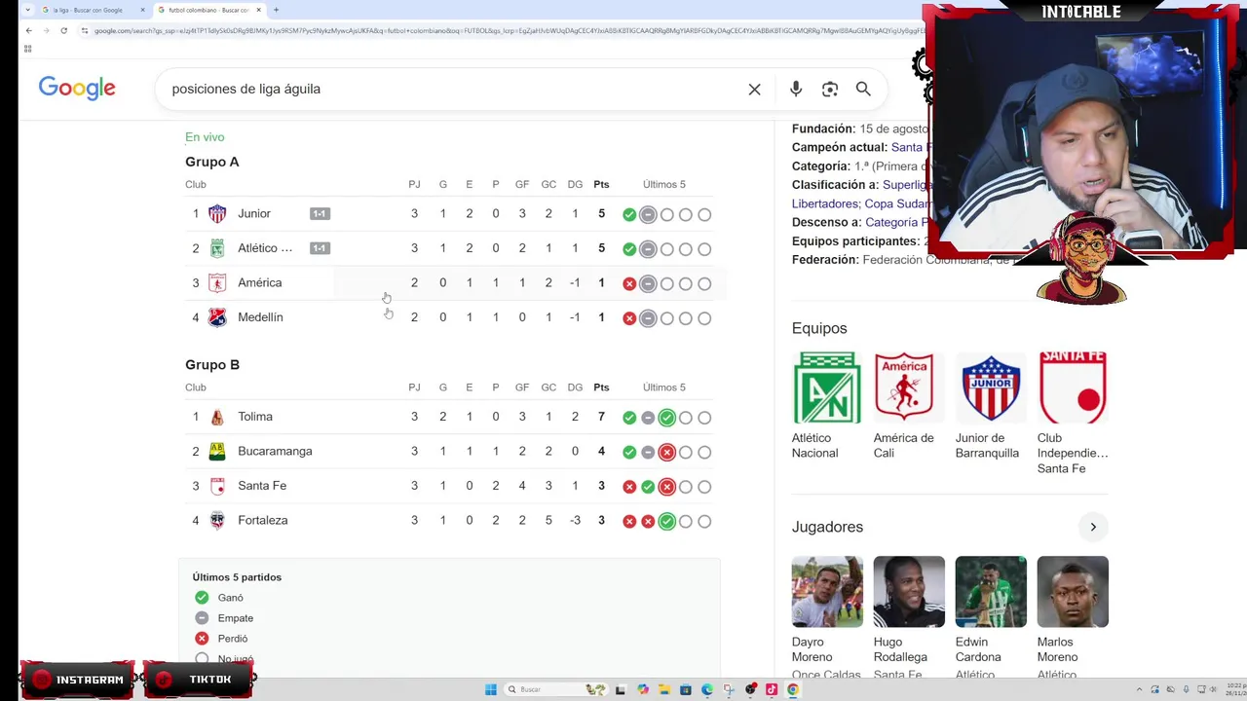Screen dimensions: 1247x701
Task: Click Junior's live '1-1' score badge
Action: tap(320, 214)
